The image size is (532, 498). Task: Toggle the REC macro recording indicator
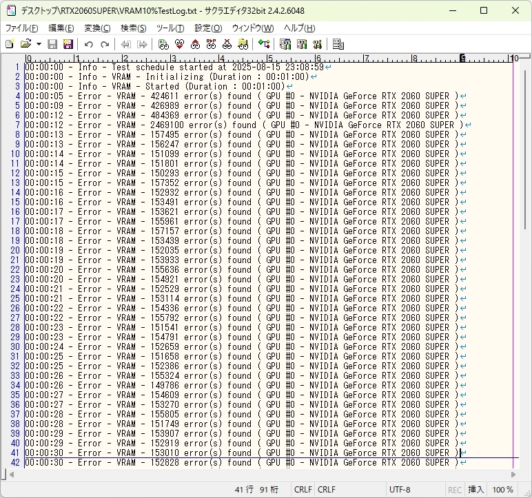tap(455, 490)
